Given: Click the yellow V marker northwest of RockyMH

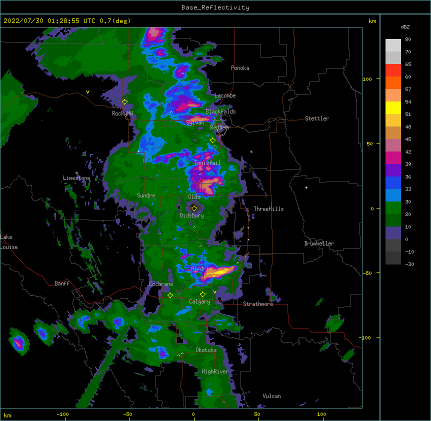Looking at the screenshot, I should point(87,92).
